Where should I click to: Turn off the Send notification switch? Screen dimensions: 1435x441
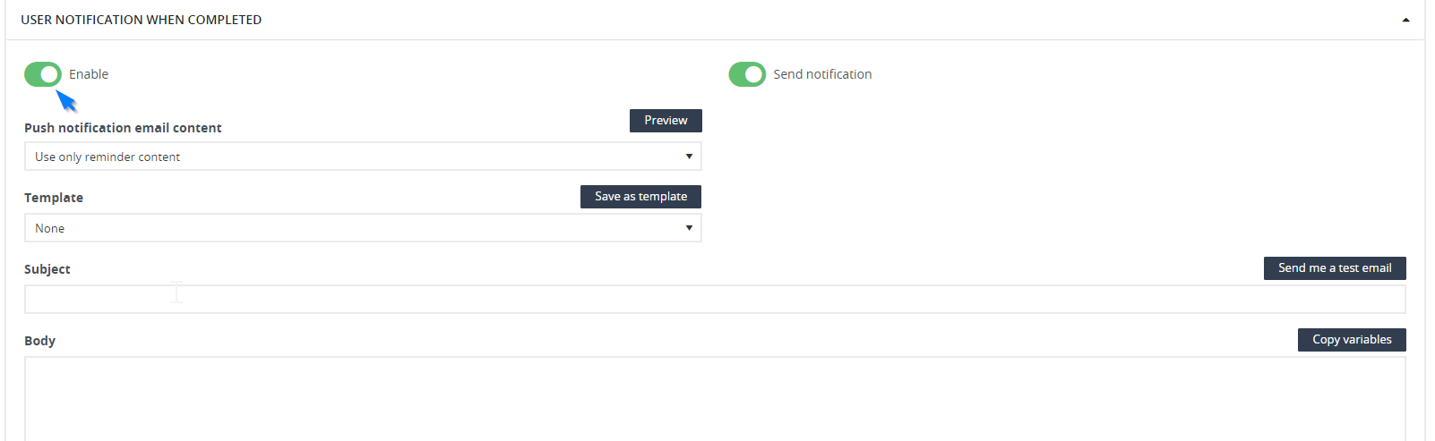[747, 74]
